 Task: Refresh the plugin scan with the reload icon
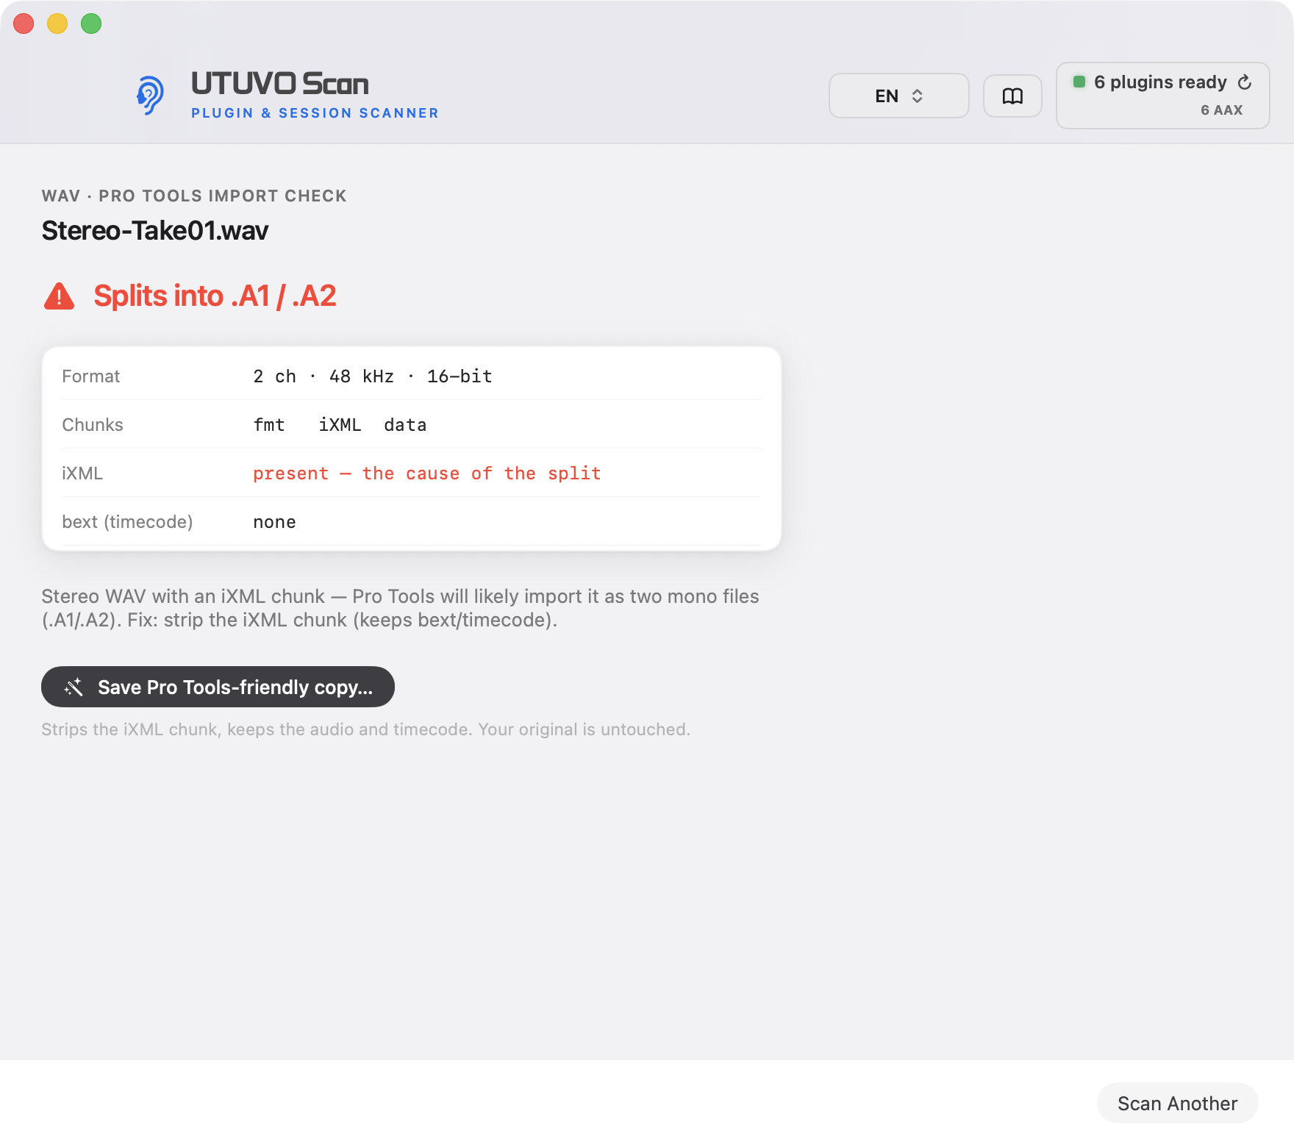tap(1244, 82)
